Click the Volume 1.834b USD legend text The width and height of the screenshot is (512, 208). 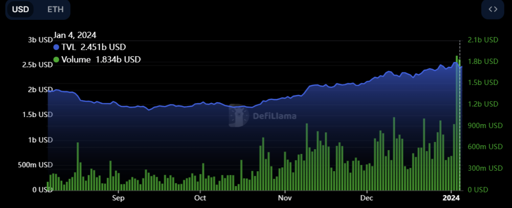[101, 60]
